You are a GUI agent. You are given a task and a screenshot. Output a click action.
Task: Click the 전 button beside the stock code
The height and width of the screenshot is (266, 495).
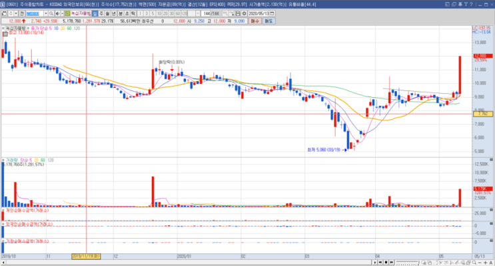pos(21,13)
